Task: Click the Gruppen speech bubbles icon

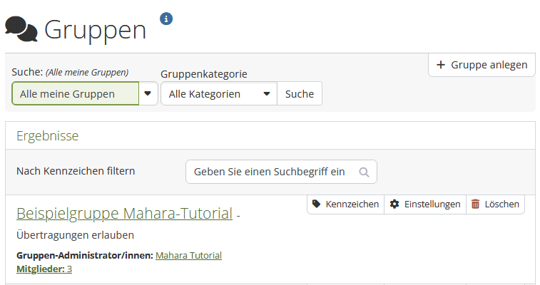Action: 21,29
